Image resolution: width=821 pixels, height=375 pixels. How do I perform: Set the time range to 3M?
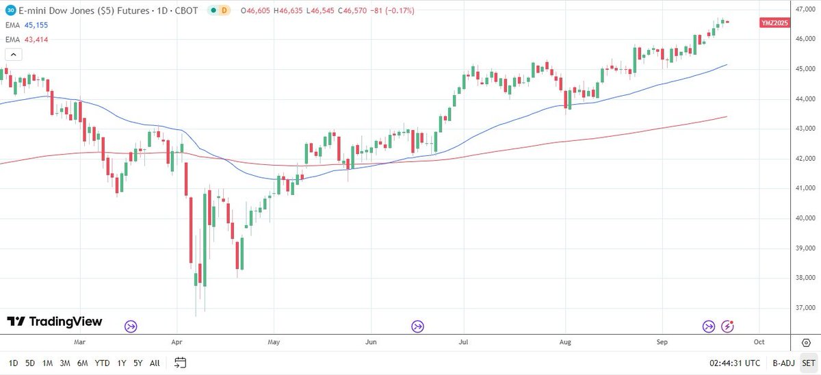coord(66,362)
